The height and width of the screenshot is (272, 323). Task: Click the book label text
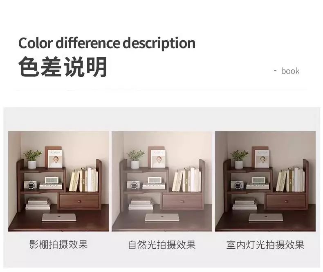tap(290, 71)
